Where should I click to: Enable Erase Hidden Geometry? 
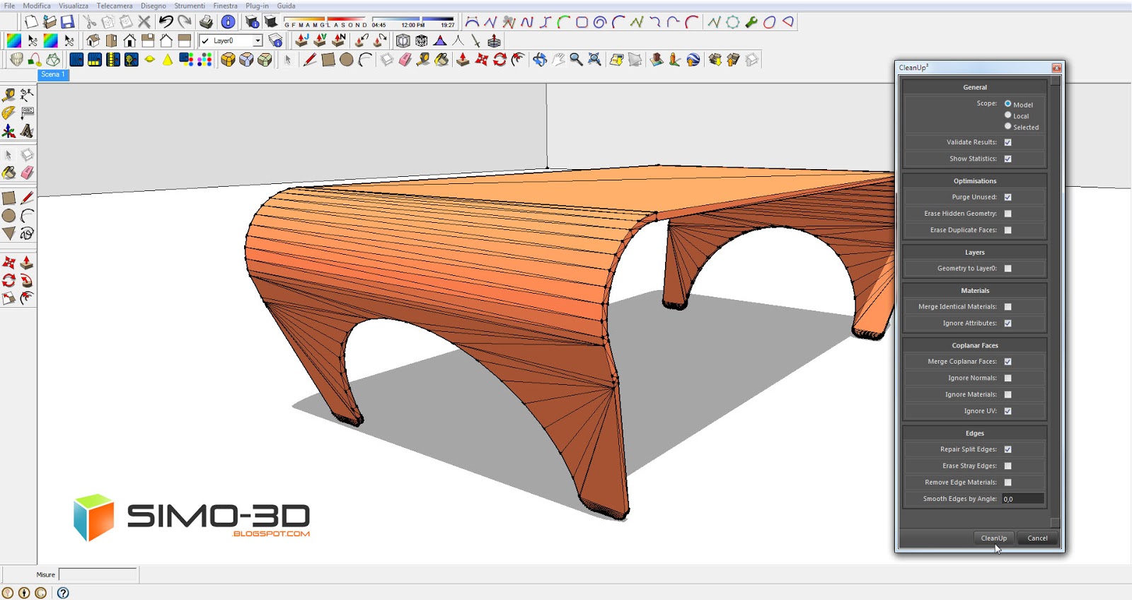pyautogui.click(x=1007, y=213)
